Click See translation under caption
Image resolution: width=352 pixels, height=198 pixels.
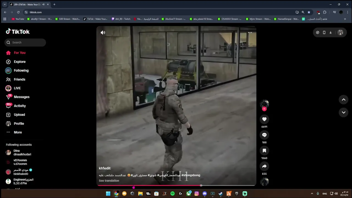tap(109, 181)
